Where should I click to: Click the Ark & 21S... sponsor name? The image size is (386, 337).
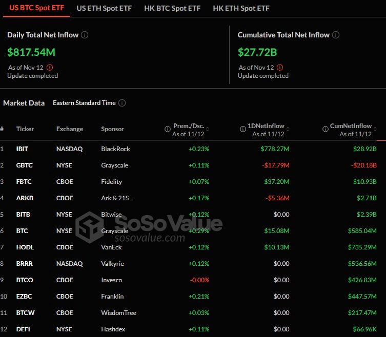pyautogui.click(x=117, y=198)
